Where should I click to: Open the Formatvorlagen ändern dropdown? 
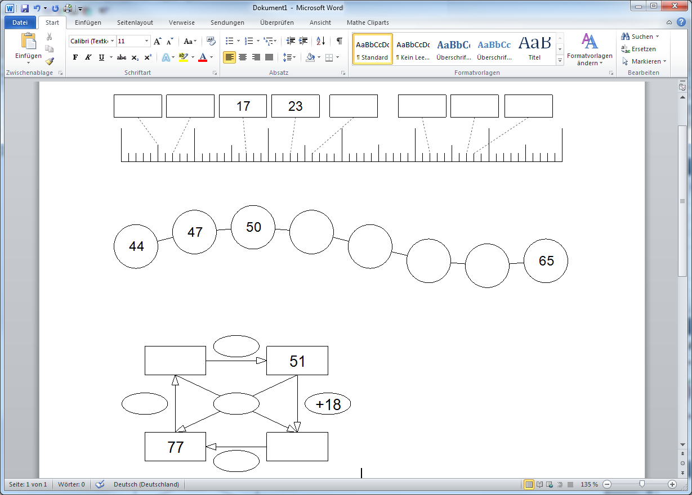pyautogui.click(x=590, y=49)
